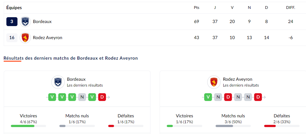Image resolution: width=306 pixels, height=134 pixels.
Task: Select Bordeaux's red D defeat badge
Action: pyautogui.click(x=102, y=97)
